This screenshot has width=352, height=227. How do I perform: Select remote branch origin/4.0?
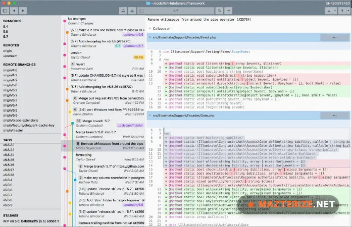[x=10, y=70]
